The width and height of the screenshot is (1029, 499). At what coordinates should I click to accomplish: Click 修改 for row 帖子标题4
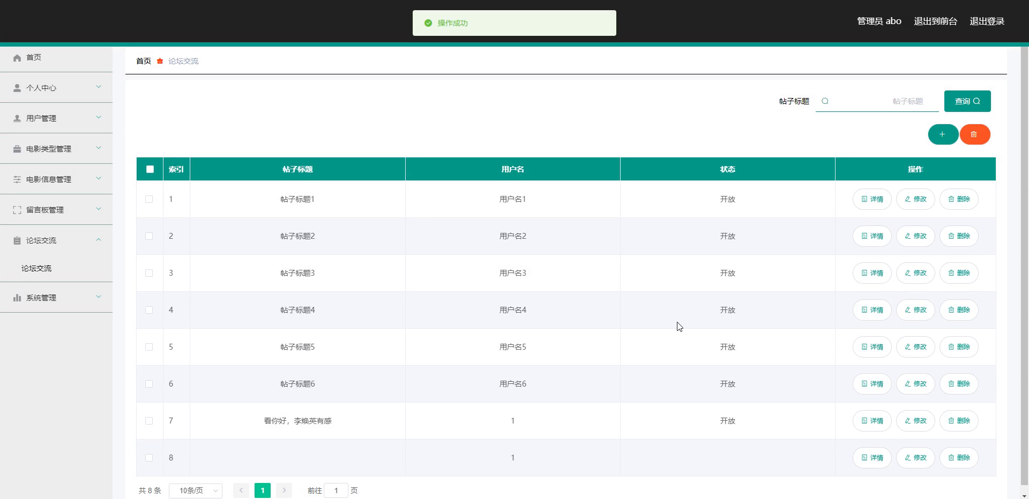point(915,310)
